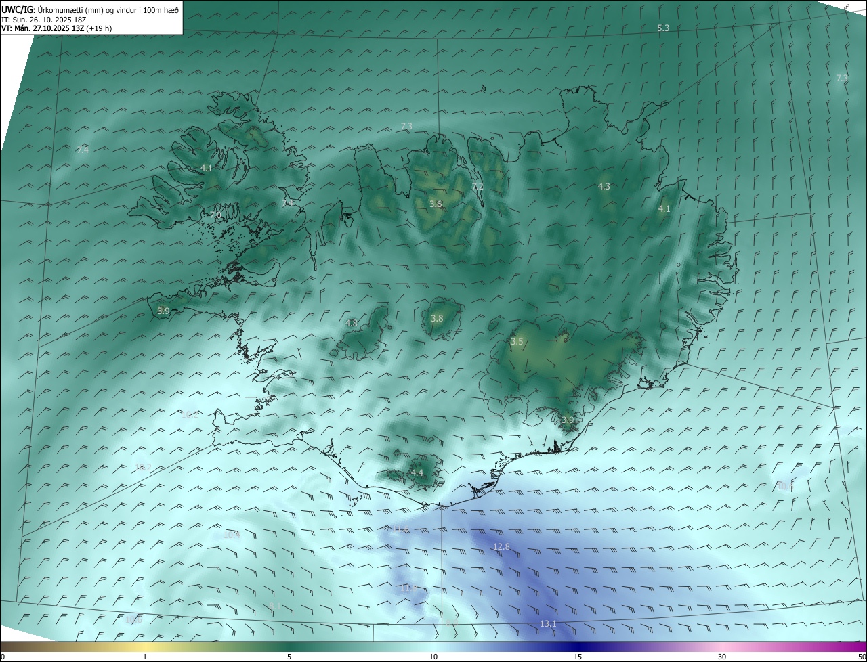The width and height of the screenshot is (867, 662).
Task: Click the 3.6 value on the map
Action: click(x=436, y=204)
